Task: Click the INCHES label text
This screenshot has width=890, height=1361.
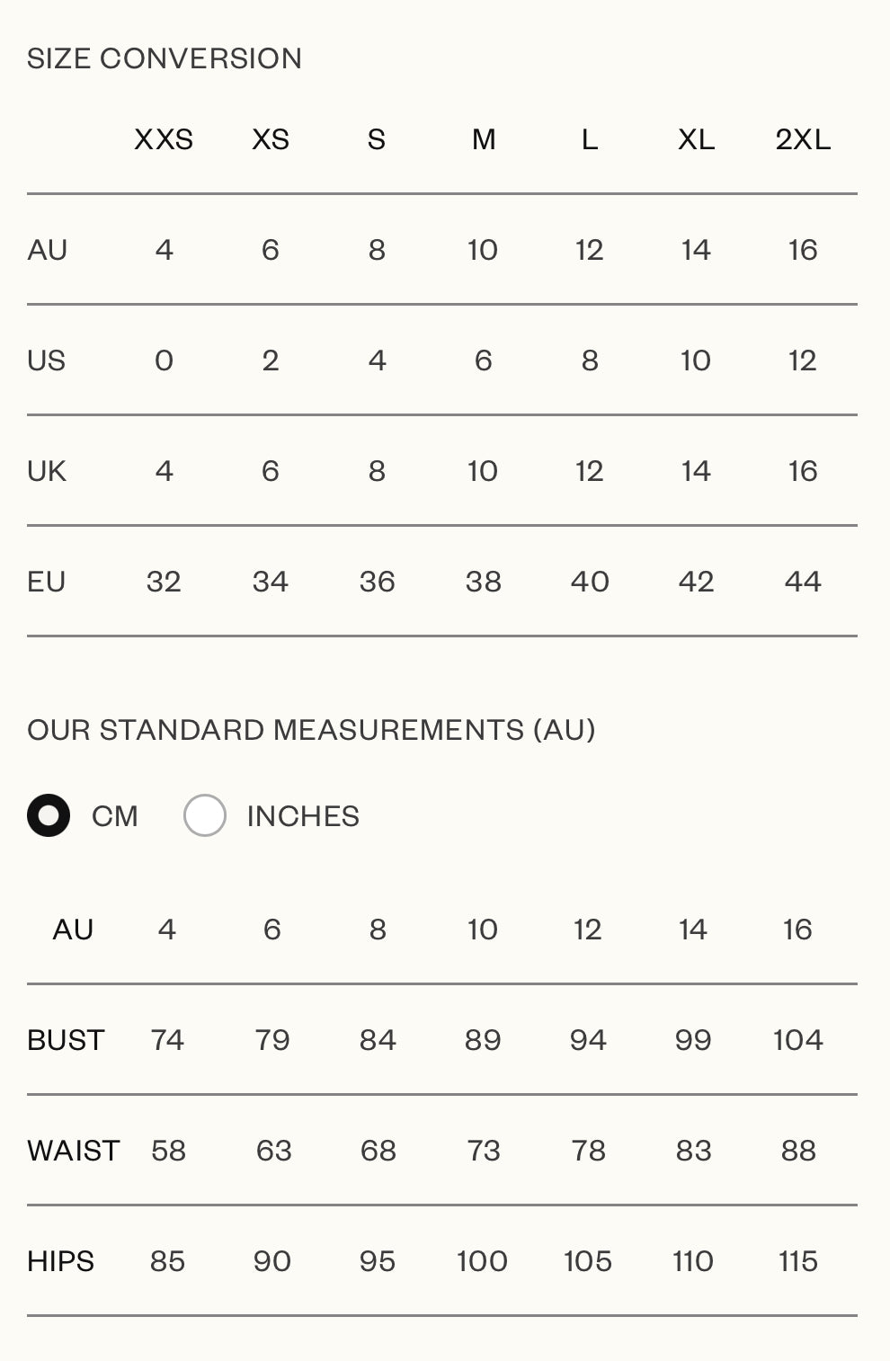Action: [x=303, y=816]
